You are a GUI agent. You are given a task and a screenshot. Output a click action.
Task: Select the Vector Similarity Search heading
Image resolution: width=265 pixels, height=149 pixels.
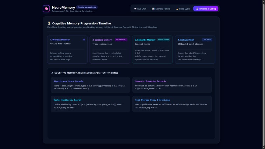pyautogui.click(x=67, y=100)
